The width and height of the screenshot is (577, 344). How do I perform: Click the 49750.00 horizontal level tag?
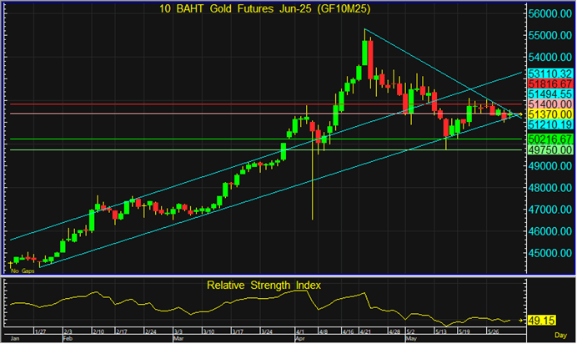tap(550, 149)
